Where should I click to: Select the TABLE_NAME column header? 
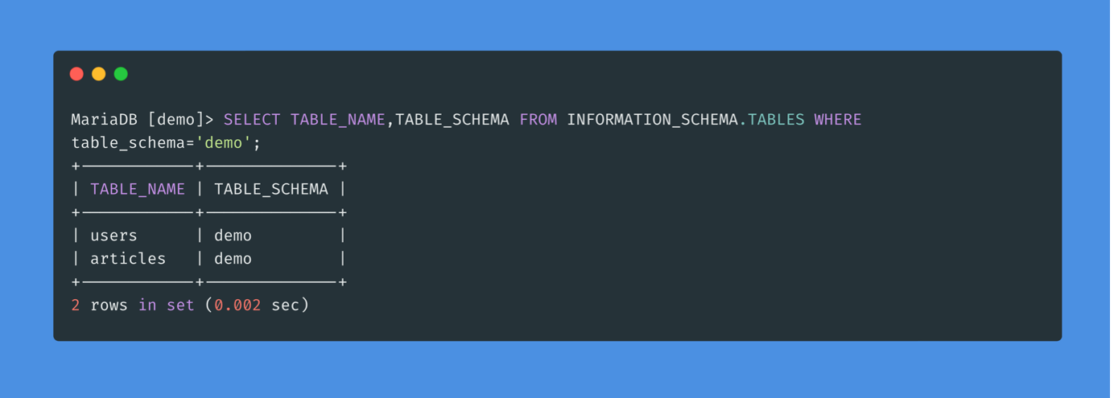pos(138,189)
